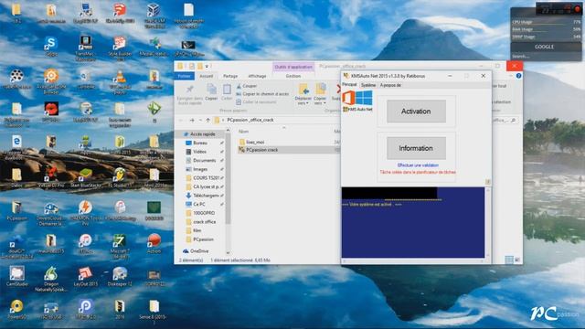Select OneDrive in the navigation pane

[x=199, y=251]
